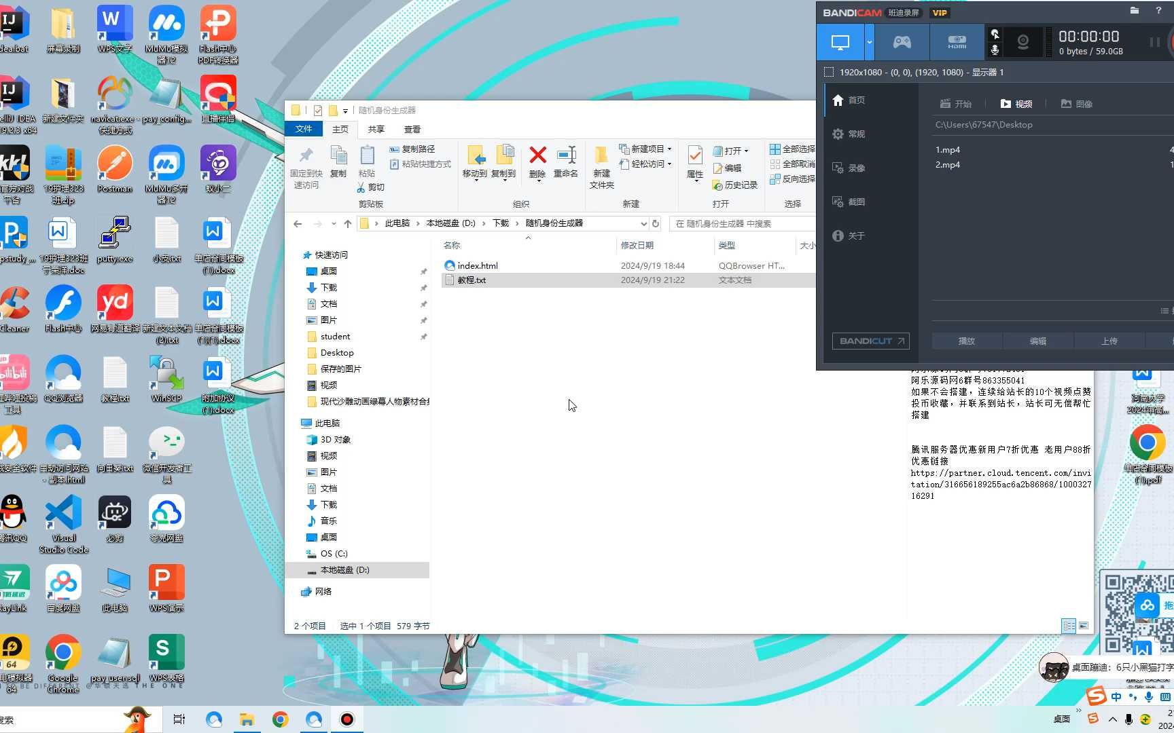Select 2.mp4 in Bandicam video list
Image resolution: width=1174 pixels, height=733 pixels.
point(948,164)
